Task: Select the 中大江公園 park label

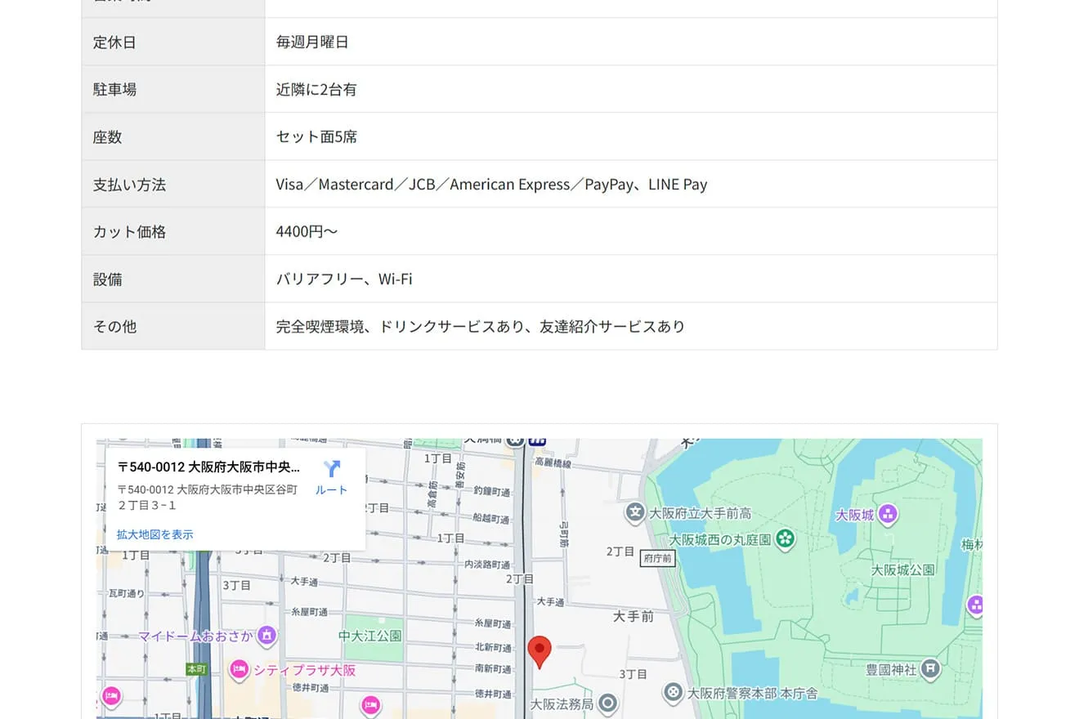Action: coord(370,635)
